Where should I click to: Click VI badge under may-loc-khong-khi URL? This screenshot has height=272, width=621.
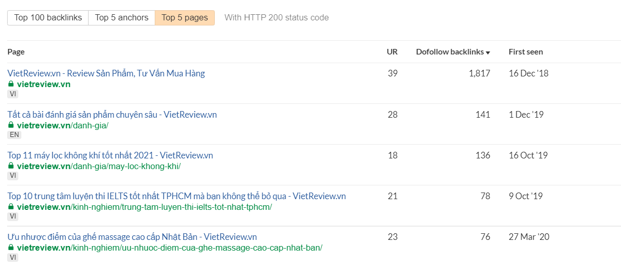click(x=13, y=176)
